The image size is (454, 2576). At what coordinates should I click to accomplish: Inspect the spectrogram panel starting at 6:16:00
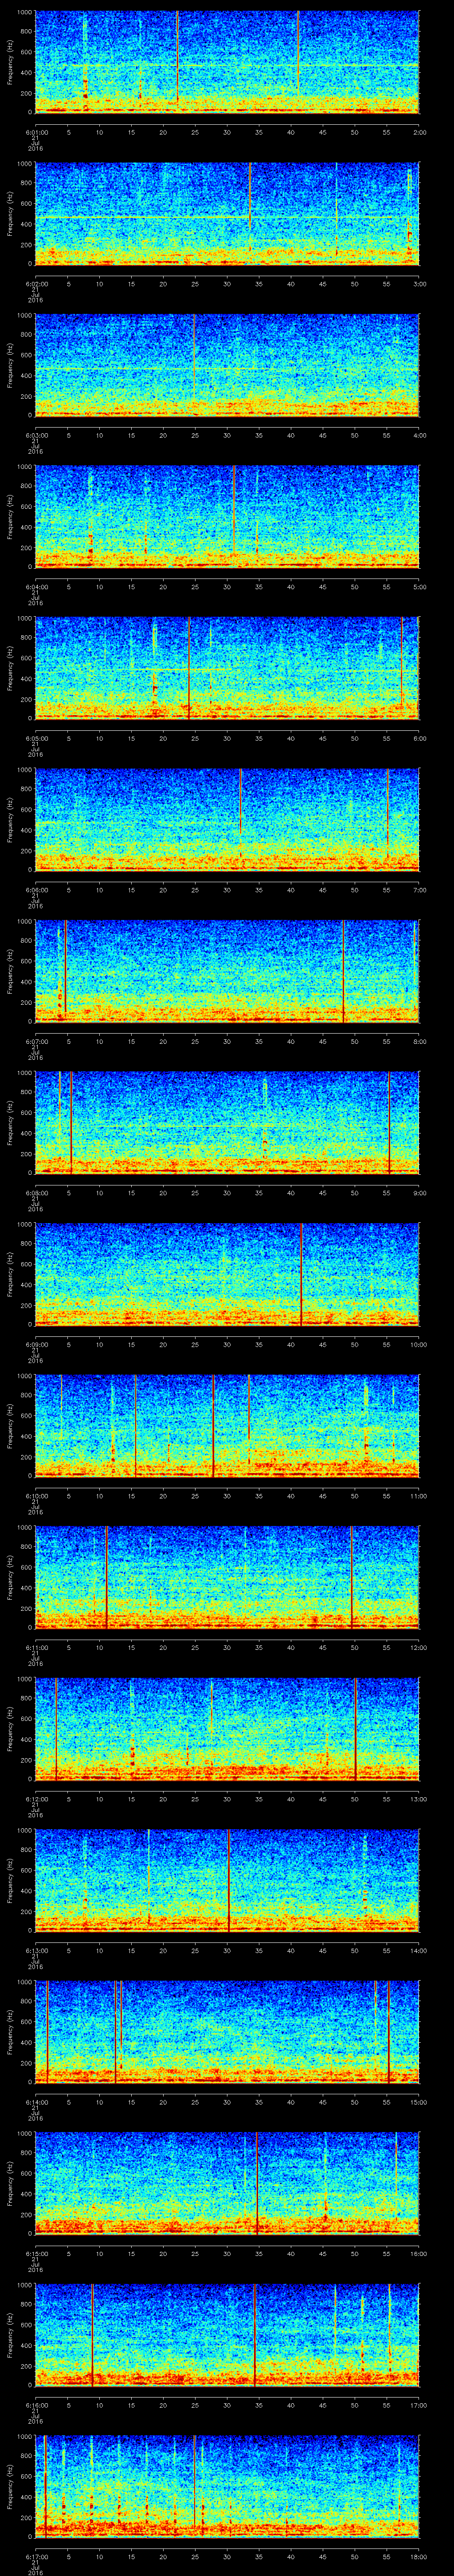tap(227, 2334)
